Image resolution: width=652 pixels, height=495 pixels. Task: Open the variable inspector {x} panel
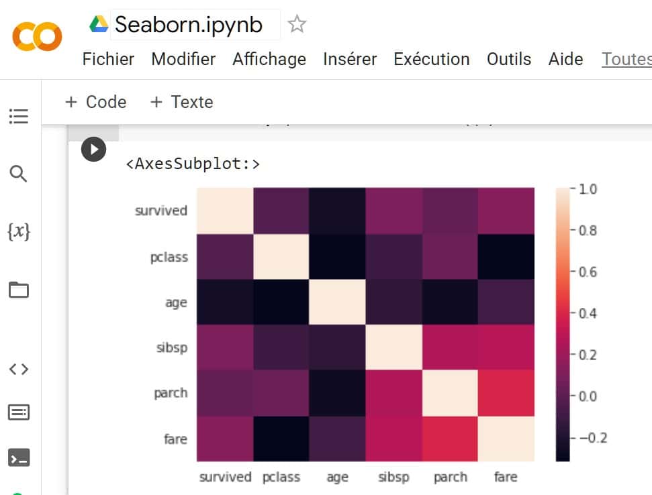point(18,231)
